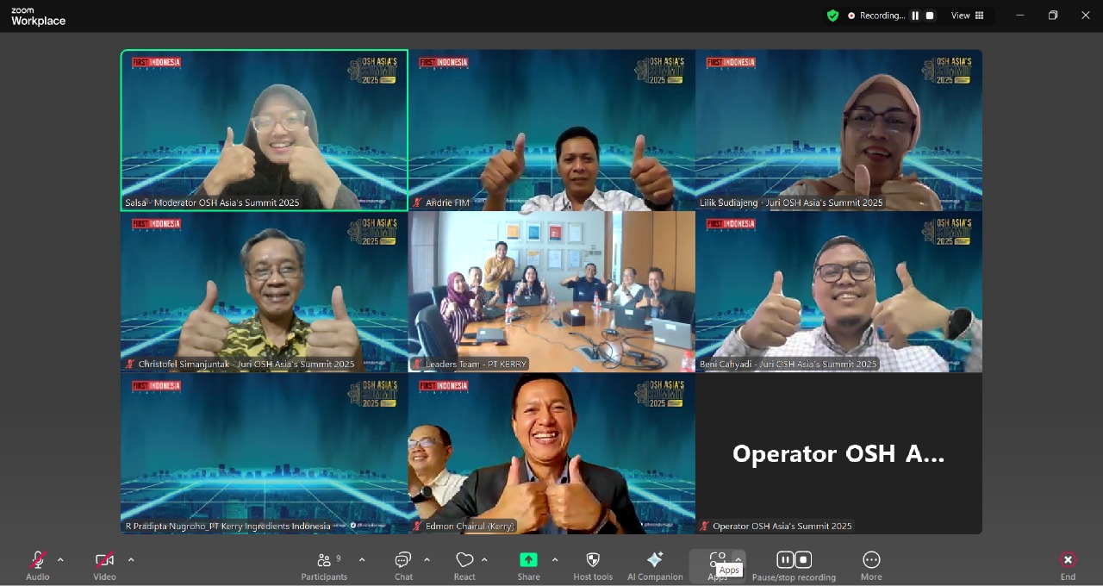
Task: Open the Apps icon in toolbar
Action: [x=717, y=558]
